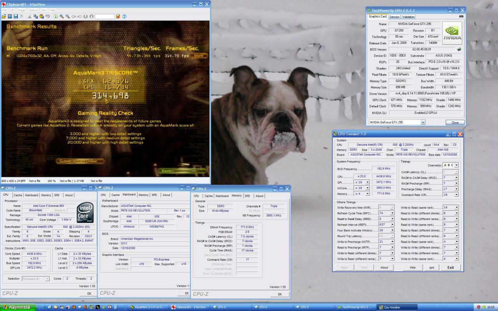Click the About button in CPU-Tweaker
This screenshot has height=311, width=498.
pos(384,267)
